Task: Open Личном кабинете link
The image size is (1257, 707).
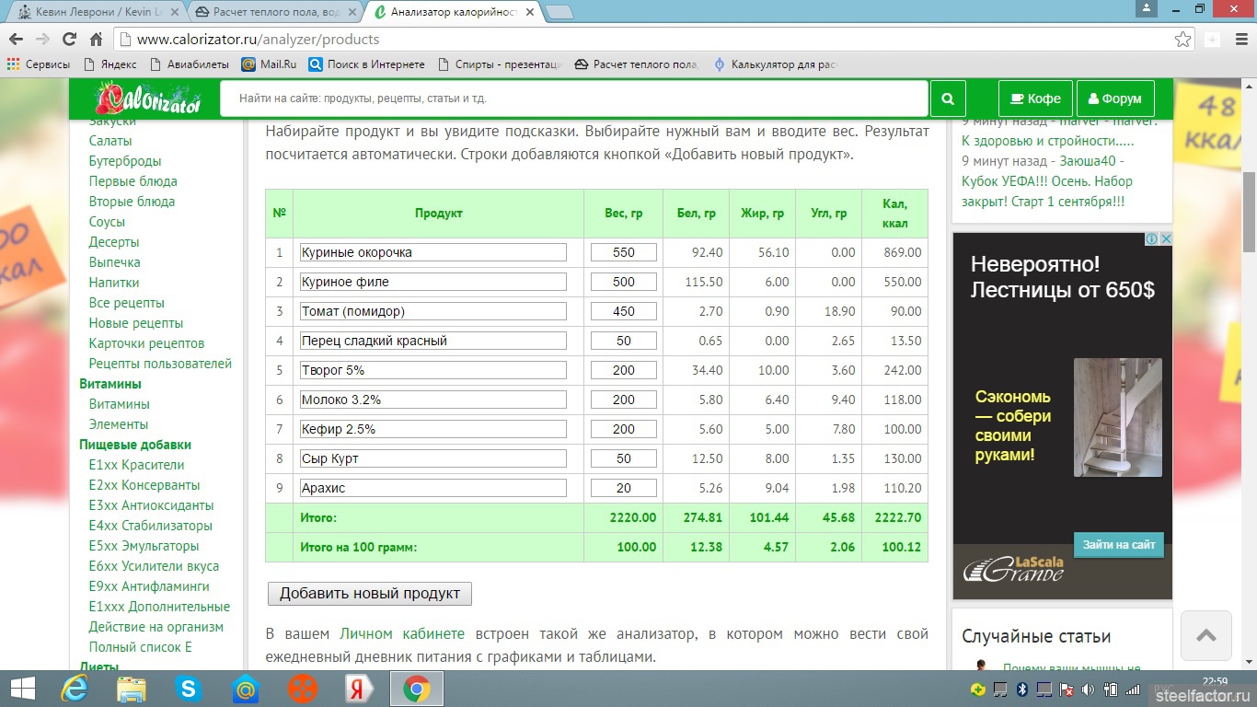Action: (402, 634)
